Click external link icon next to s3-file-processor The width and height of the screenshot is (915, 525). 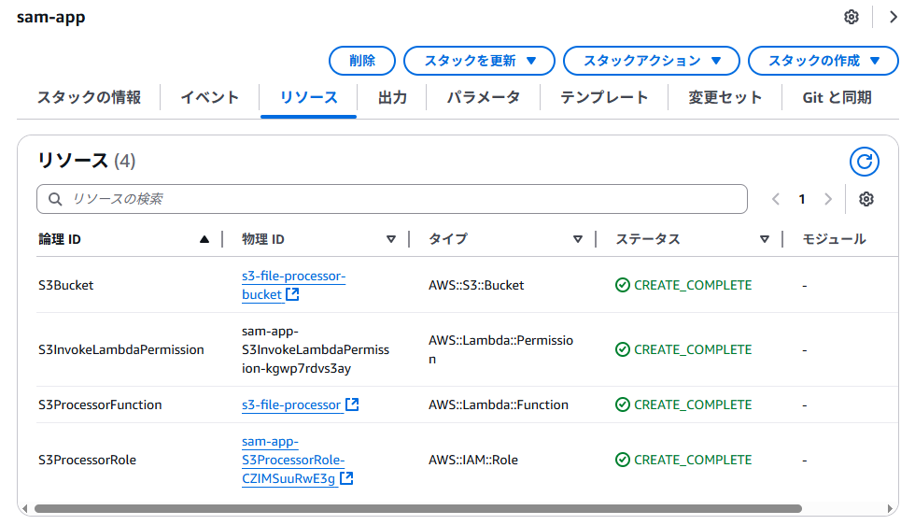tap(352, 404)
